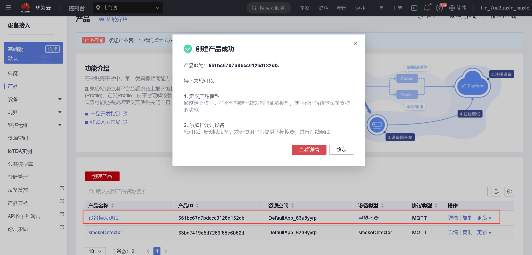532x255 pixels.
Task: Open the 资源 top menu
Action: [323, 8]
